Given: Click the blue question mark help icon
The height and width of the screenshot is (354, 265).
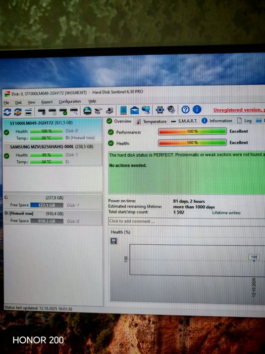Looking at the screenshot, I should pos(185,110).
